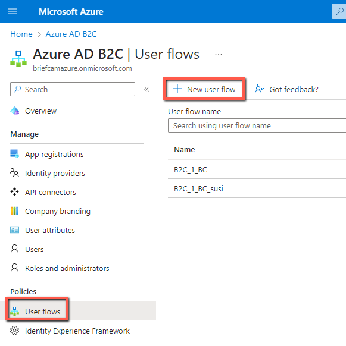The image size is (346, 346).
Task: Go to Users page
Action: [35, 249]
